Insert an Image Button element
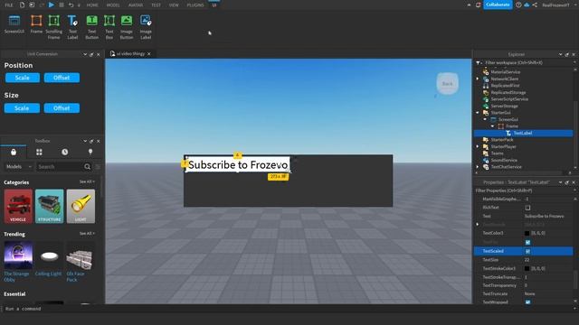The width and height of the screenshot is (579, 325). point(127,27)
